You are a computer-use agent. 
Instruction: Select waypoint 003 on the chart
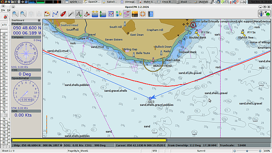pyautogui.click(x=150, y=98)
